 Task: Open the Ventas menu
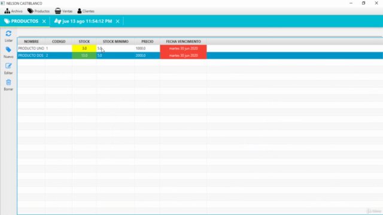(63, 11)
